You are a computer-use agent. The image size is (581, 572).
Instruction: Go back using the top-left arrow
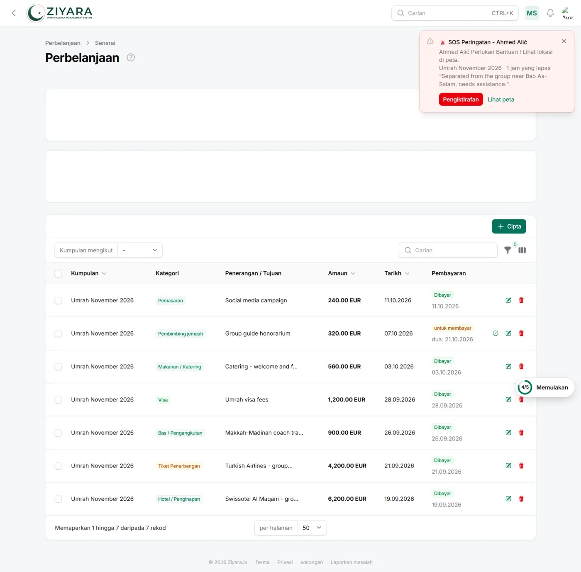pyautogui.click(x=14, y=13)
